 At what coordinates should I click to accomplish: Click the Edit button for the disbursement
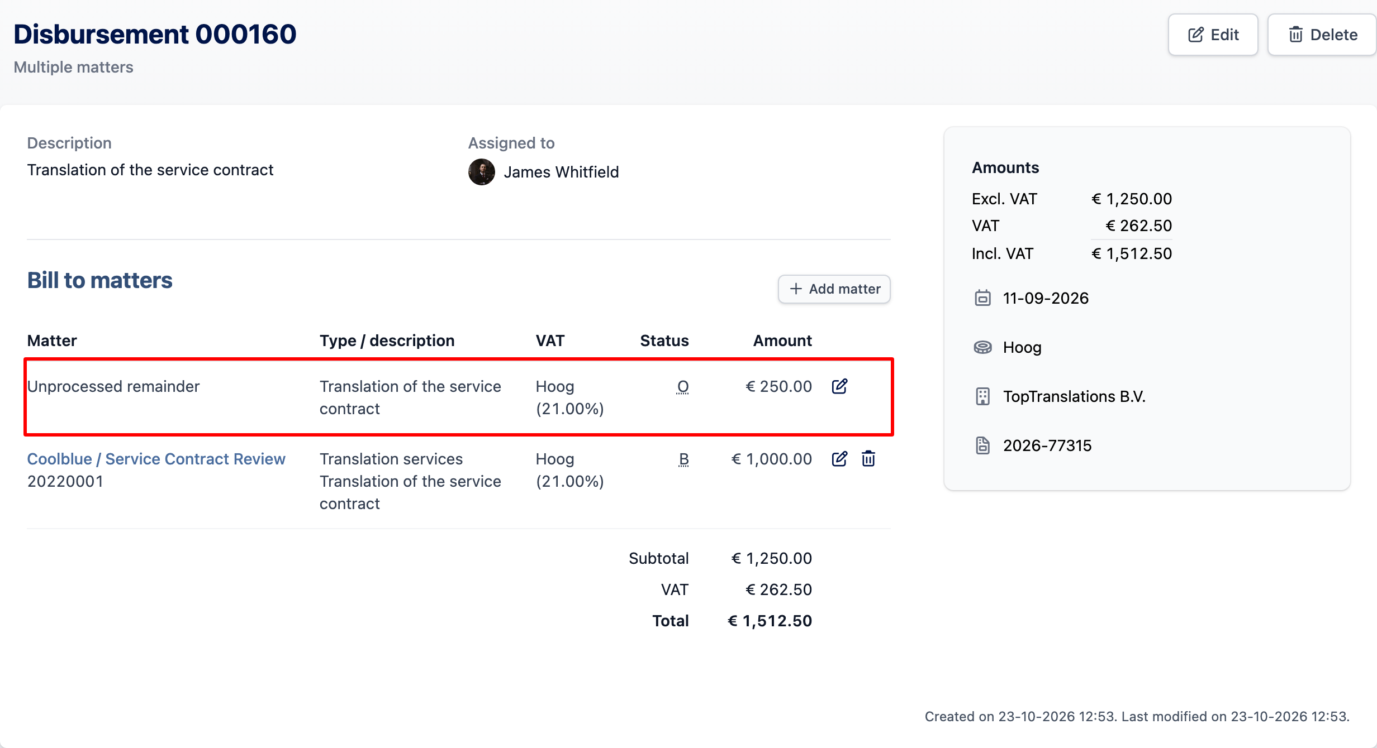(x=1213, y=35)
